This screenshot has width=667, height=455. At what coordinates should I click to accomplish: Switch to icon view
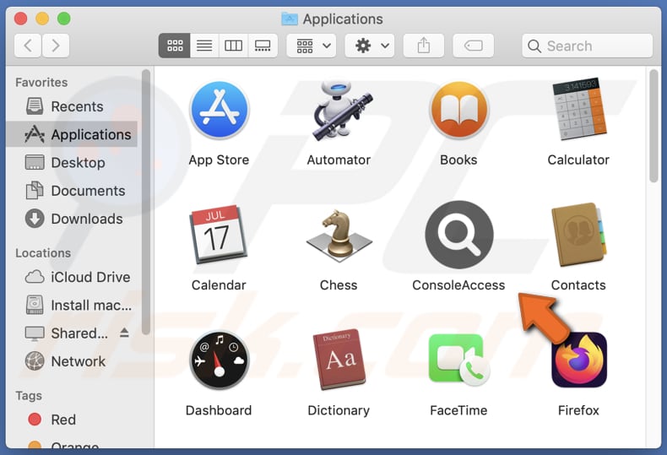coord(175,46)
